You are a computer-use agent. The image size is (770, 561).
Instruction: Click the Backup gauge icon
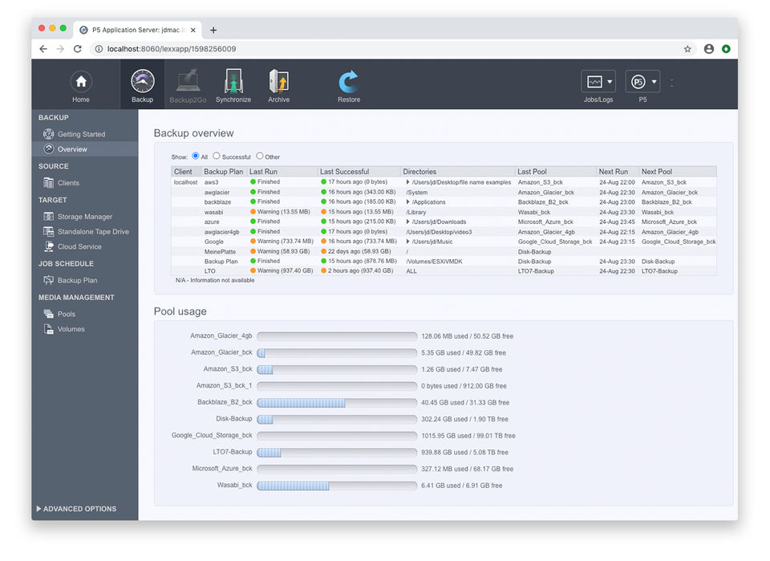142,82
